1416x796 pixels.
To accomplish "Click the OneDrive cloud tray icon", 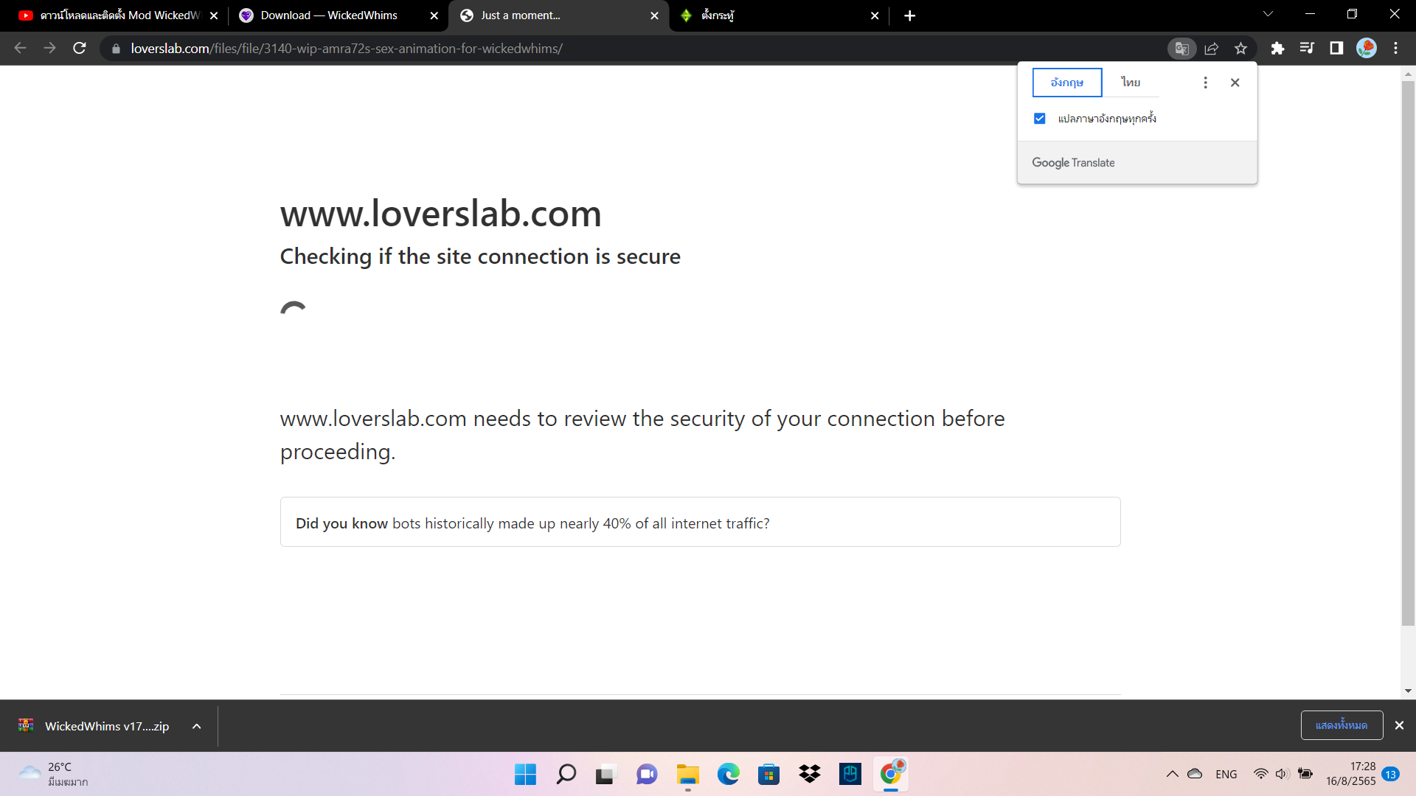I will pos(1195,774).
